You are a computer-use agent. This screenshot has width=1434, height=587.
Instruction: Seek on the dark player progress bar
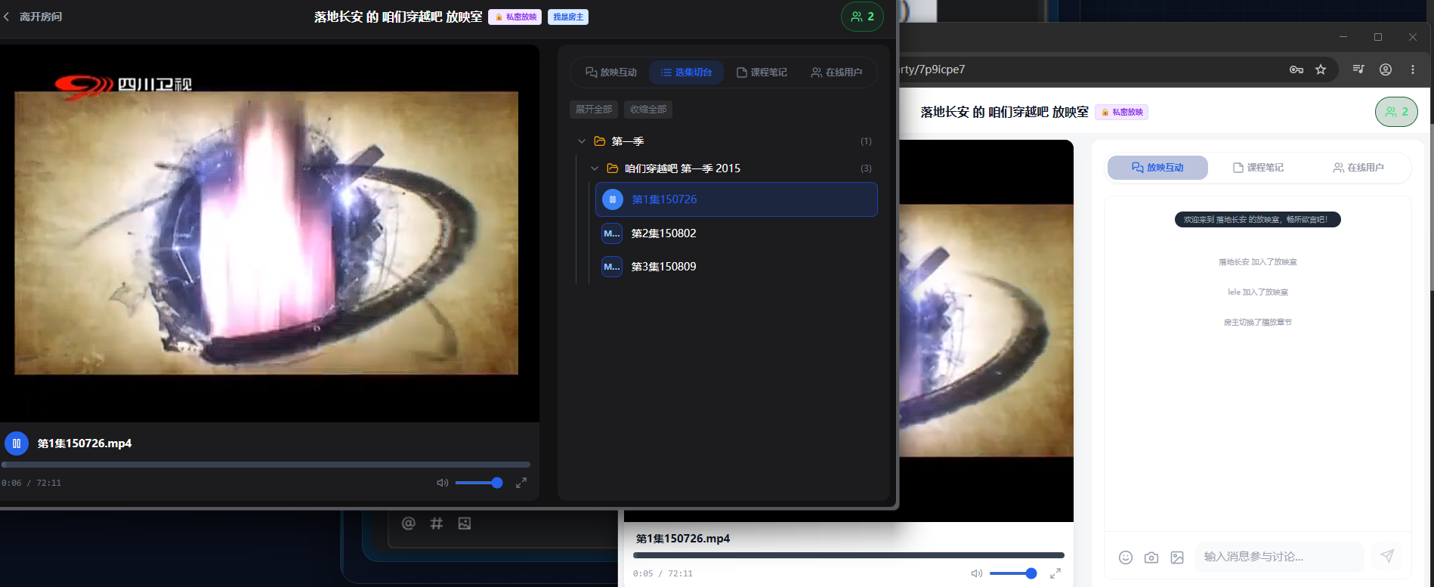pyautogui.click(x=266, y=465)
